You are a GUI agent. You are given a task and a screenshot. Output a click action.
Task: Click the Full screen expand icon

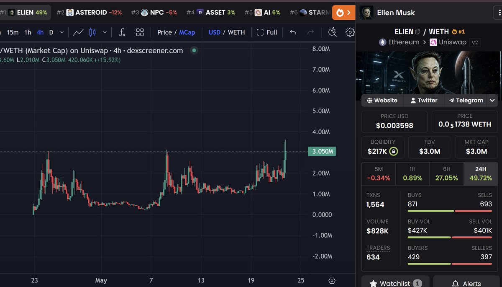tap(260, 32)
